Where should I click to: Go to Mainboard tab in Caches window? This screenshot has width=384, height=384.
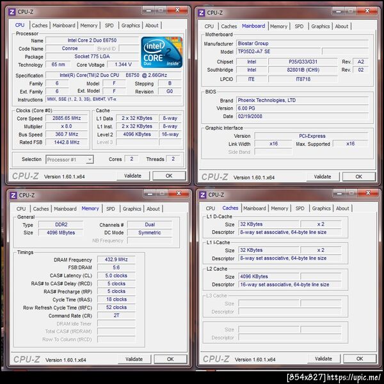255,208
